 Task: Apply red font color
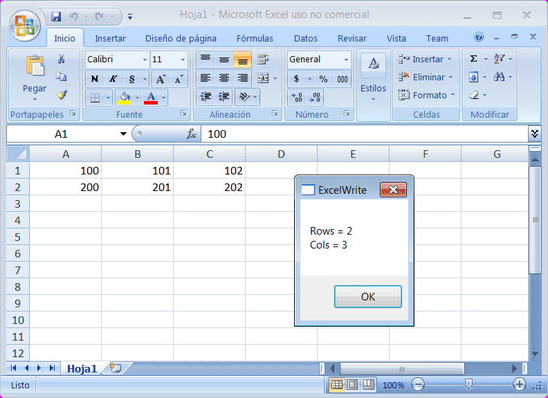151,98
